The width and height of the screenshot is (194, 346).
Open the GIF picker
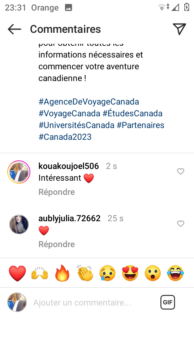168,302
